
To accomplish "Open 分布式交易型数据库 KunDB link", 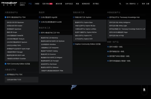I will click(51, 22).
